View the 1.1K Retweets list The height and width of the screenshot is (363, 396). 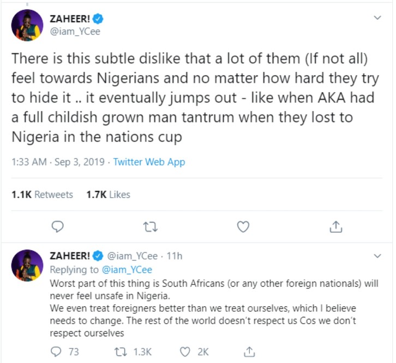click(42, 195)
